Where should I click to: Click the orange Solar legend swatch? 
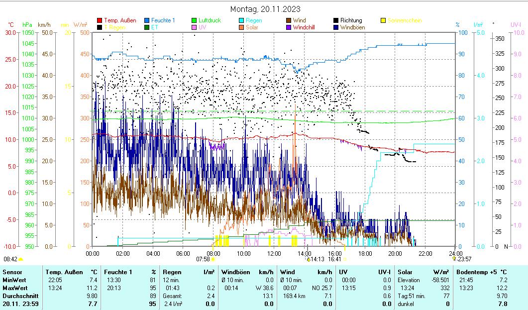click(241, 28)
